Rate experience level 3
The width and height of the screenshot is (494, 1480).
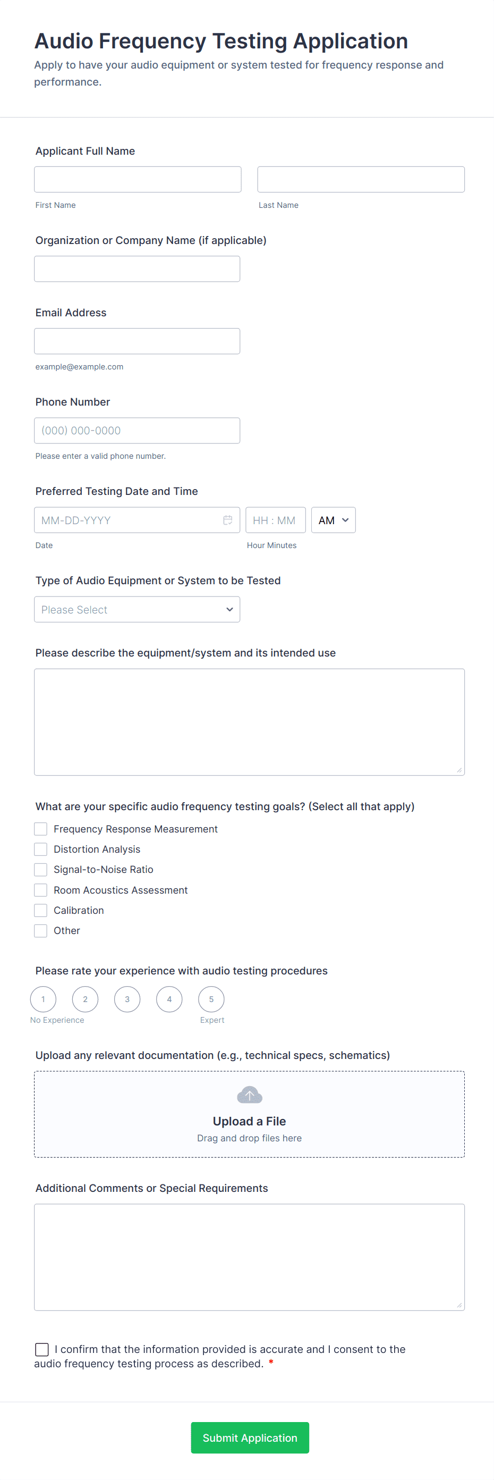pyautogui.click(x=127, y=998)
